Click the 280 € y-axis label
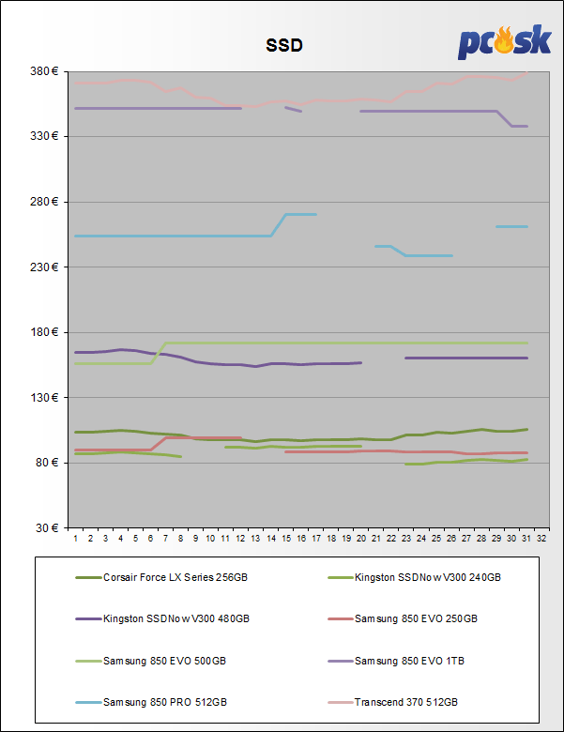This screenshot has height=732, width=564. tap(44, 202)
